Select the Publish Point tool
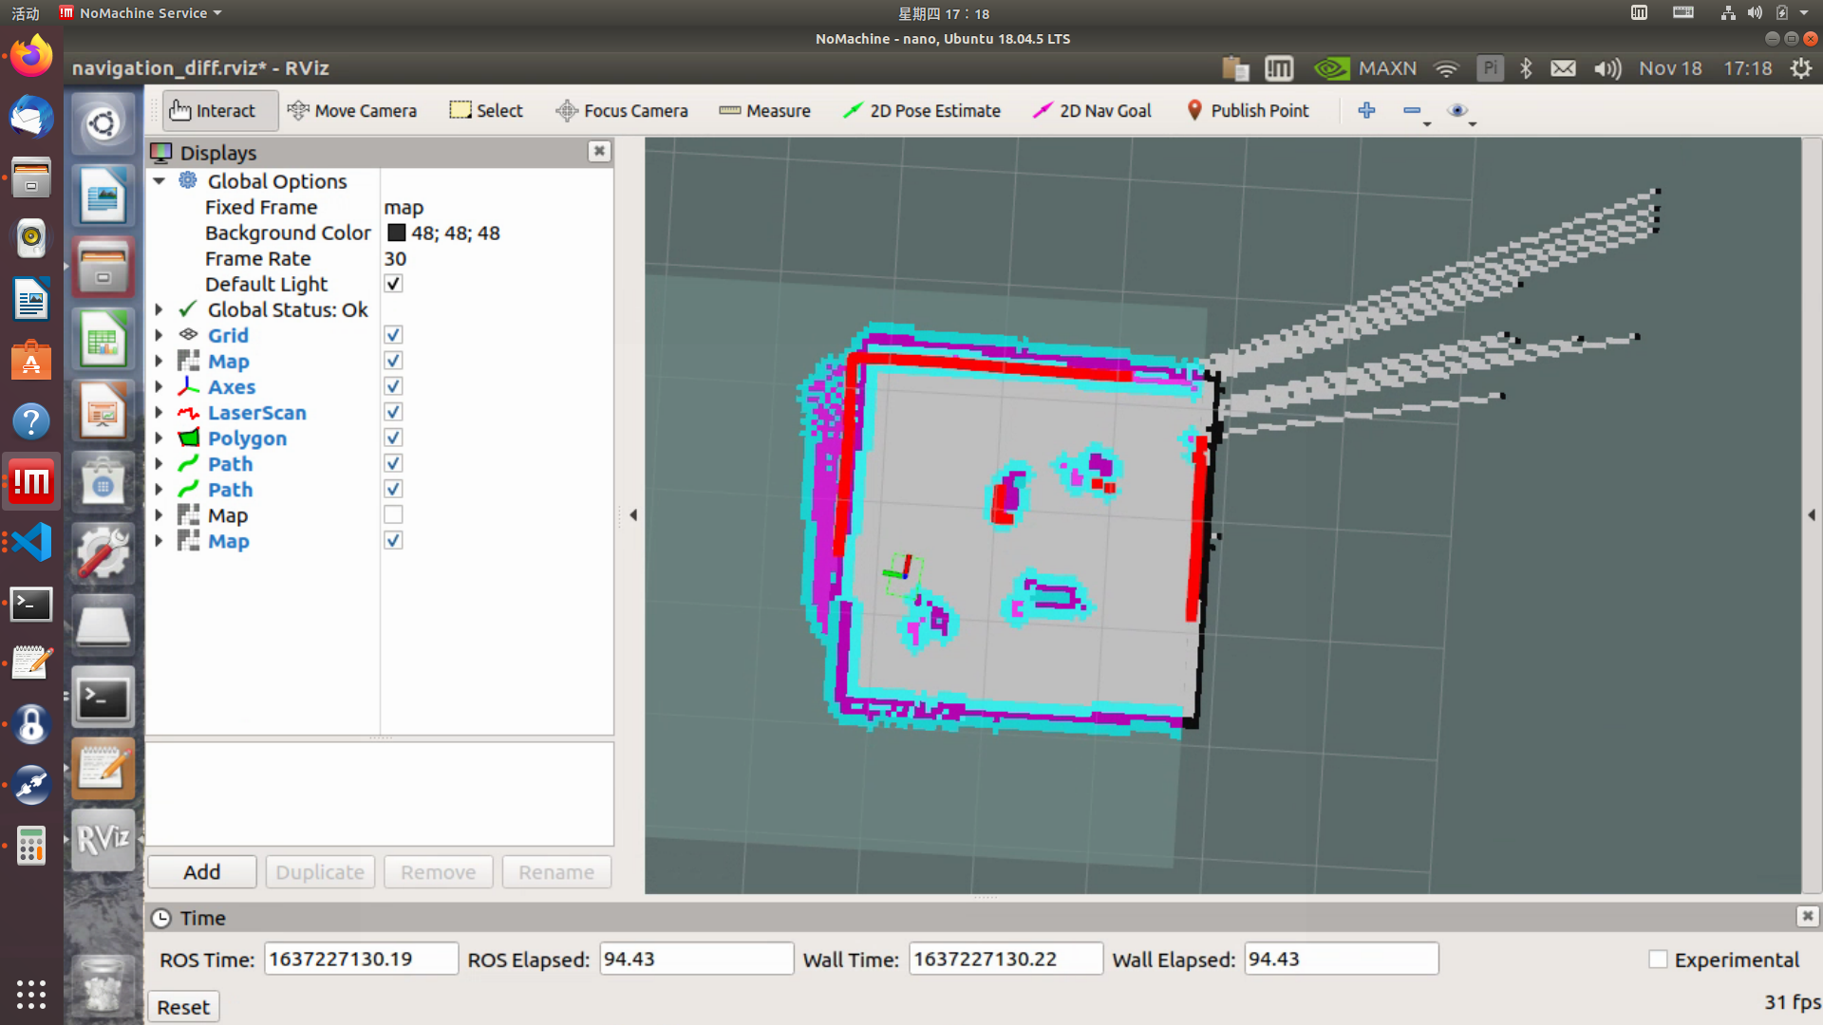The height and width of the screenshot is (1025, 1823). pyautogui.click(x=1248, y=111)
